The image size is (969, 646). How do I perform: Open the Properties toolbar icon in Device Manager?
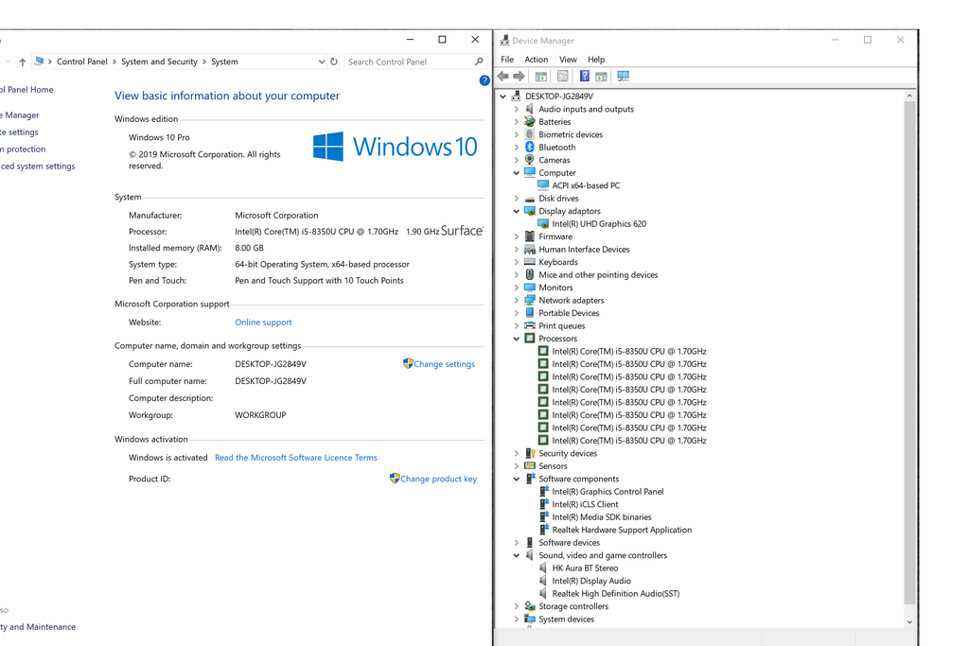click(562, 76)
